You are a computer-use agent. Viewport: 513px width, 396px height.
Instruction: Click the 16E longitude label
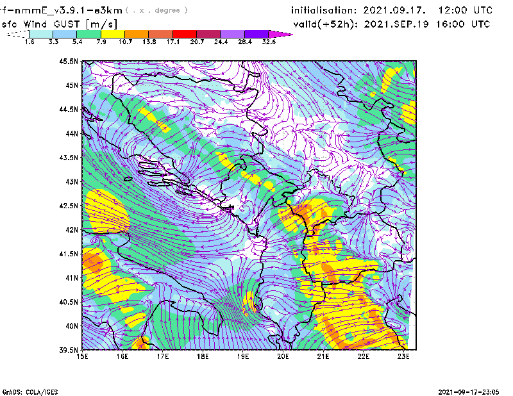click(122, 356)
